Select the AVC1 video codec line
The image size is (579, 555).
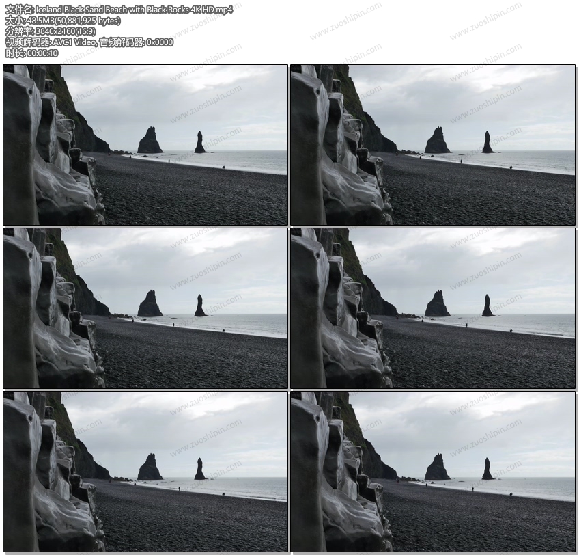pyautogui.click(x=89, y=42)
